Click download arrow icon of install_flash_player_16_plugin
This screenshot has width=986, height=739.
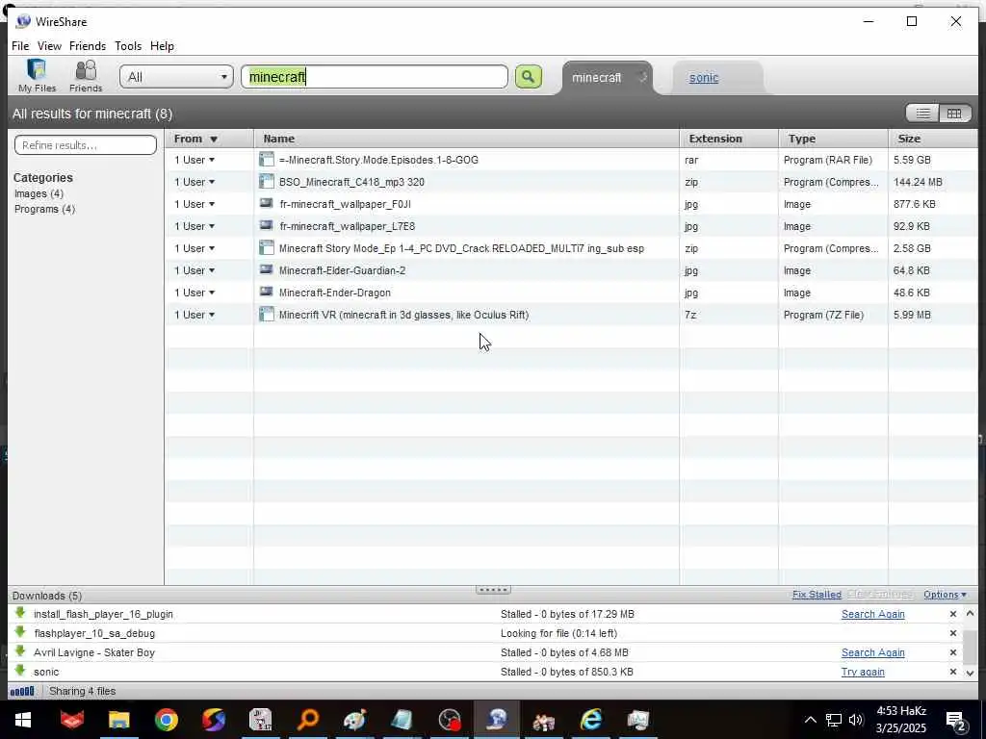(20, 613)
